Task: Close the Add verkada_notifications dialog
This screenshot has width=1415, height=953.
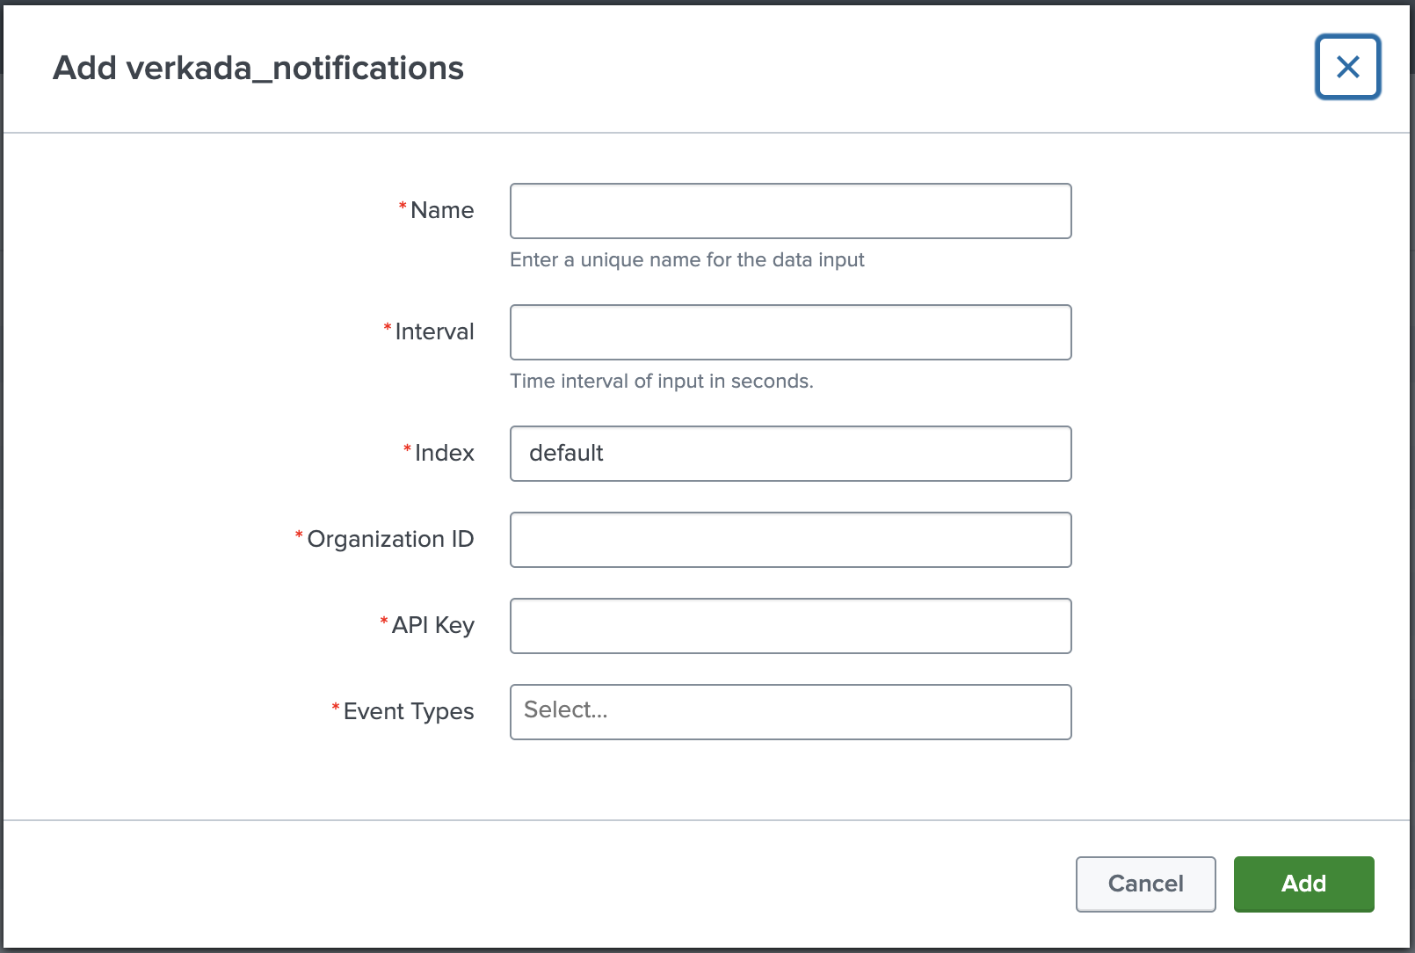Action: coord(1347,67)
